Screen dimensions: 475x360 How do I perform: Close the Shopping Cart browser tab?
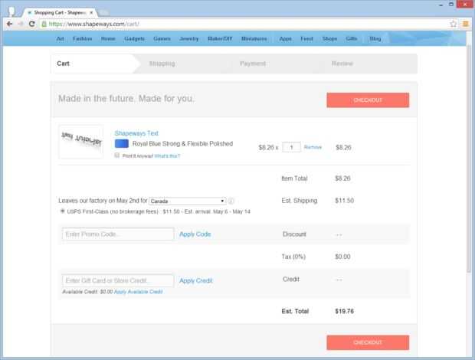(x=91, y=13)
